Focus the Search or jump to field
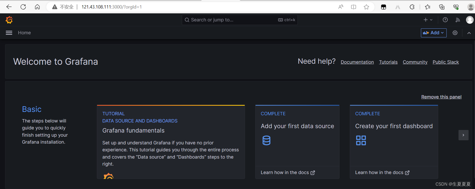Image resolution: width=475 pixels, height=189 pixels. 240,20
